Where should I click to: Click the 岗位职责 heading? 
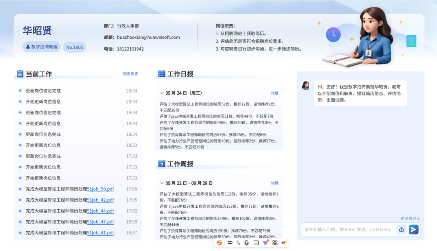[225, 26]
